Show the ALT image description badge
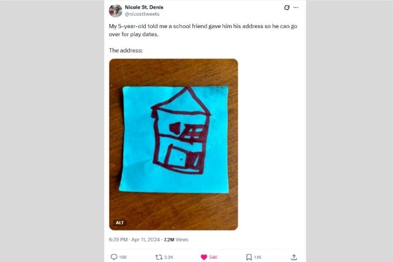393x262 pixels. pos(119,223)
